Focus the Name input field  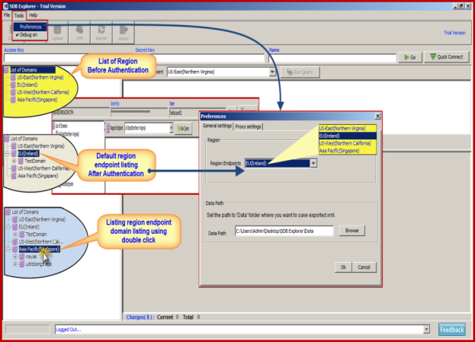[332, 58]
